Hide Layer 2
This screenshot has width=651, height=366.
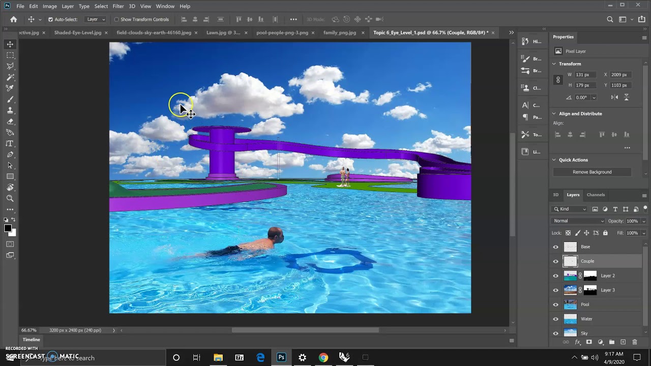555,276
